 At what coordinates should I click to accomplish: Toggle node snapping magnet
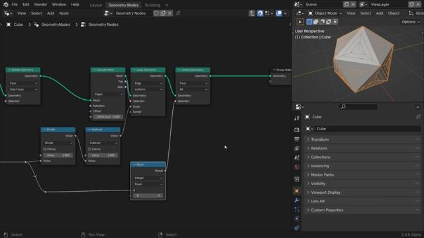tap(260, 13)
